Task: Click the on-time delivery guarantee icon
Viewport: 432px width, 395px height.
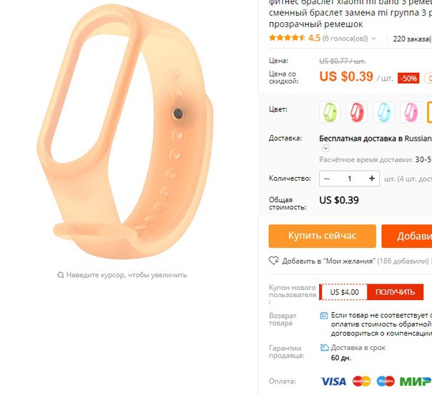Action: (x=325, y=348)
